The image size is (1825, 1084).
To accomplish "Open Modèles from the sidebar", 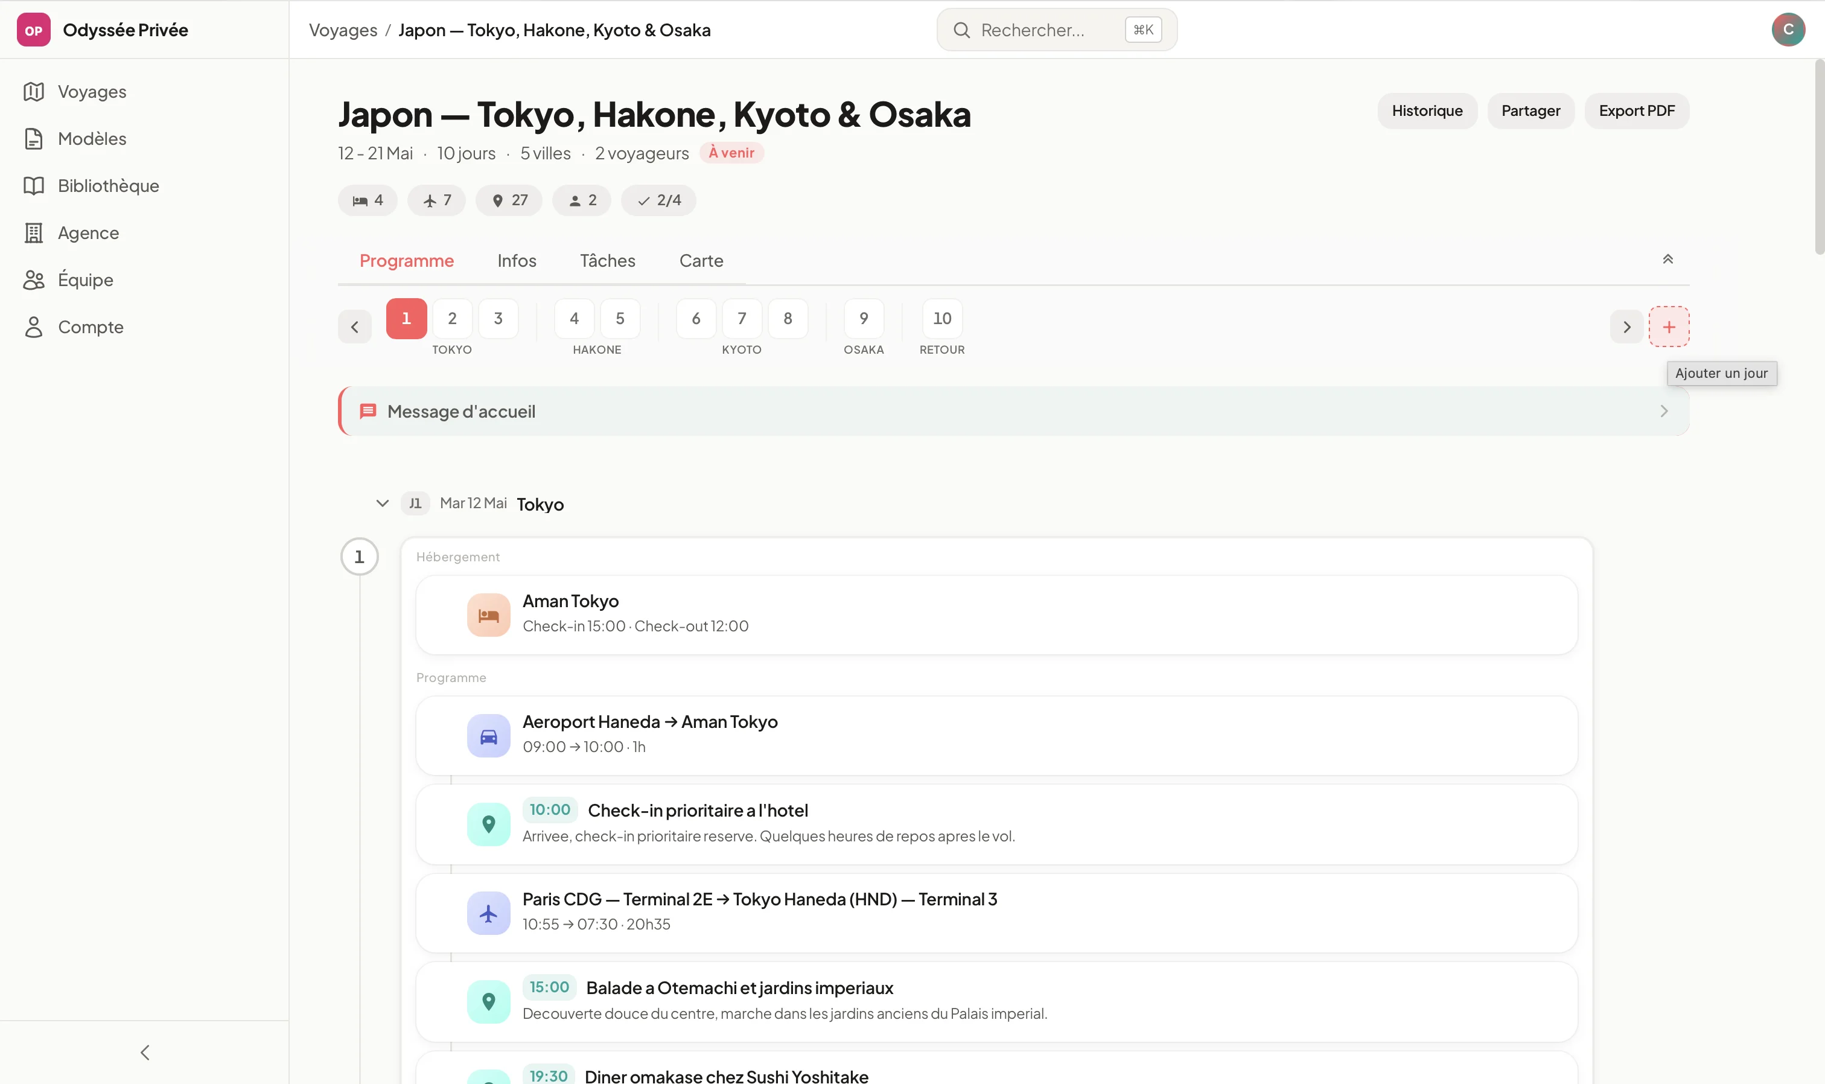I will point(92,139).
